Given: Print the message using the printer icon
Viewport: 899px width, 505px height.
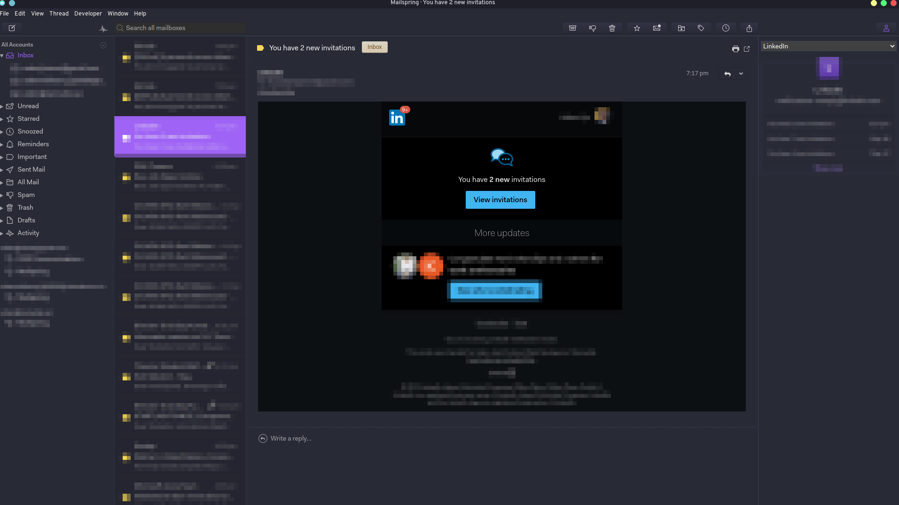Looking at the screenshot, I should coord(735,49).
